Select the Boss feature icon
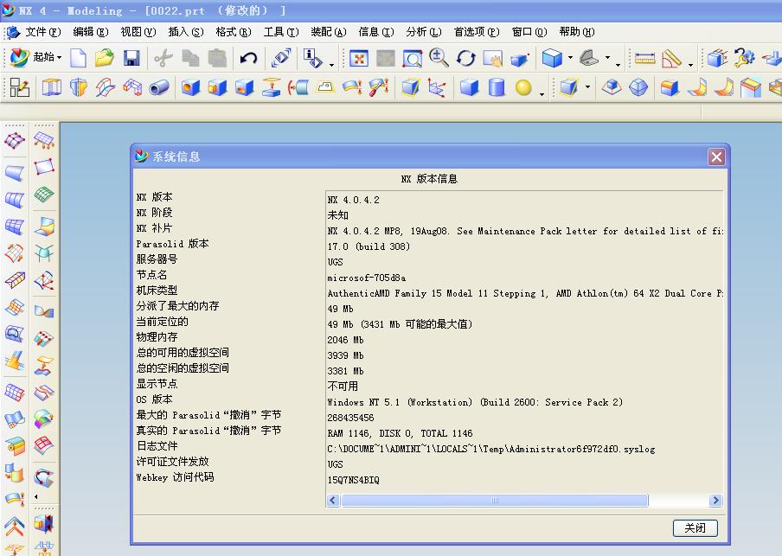The height and width of the screenshot is (556, 782). point(217,87)
